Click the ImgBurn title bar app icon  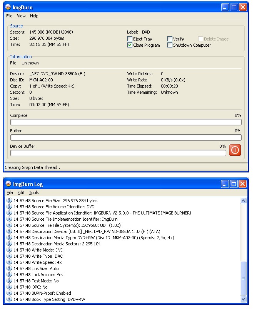point(8,7)
